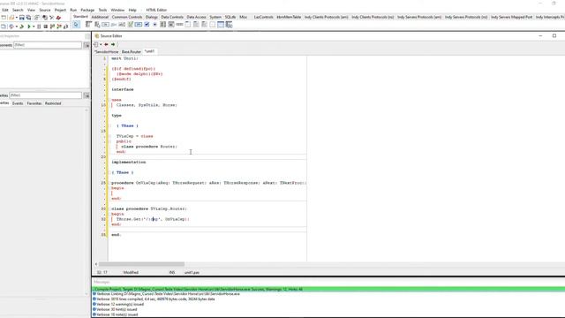
Task: Switch to the SQLdb palette tab
Action: 230,17
